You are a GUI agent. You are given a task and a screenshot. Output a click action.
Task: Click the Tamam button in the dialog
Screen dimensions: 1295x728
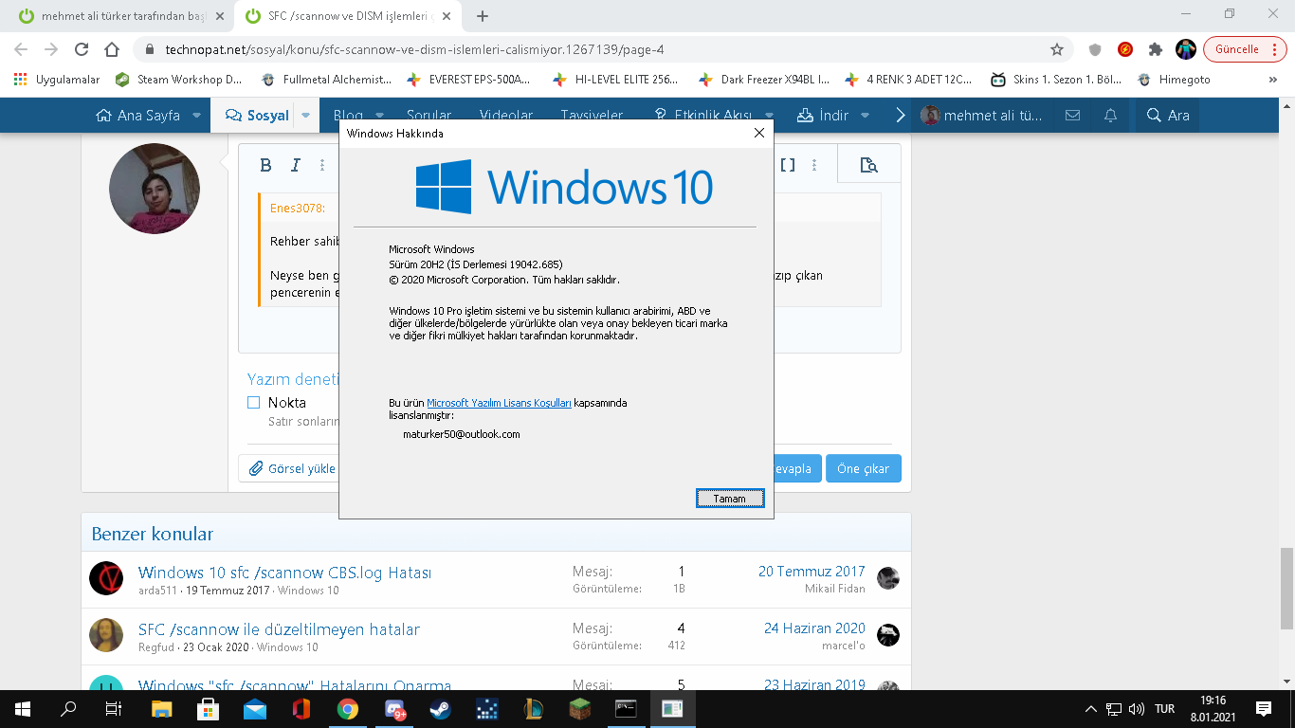pyautogui.click(x=730, y=499)
